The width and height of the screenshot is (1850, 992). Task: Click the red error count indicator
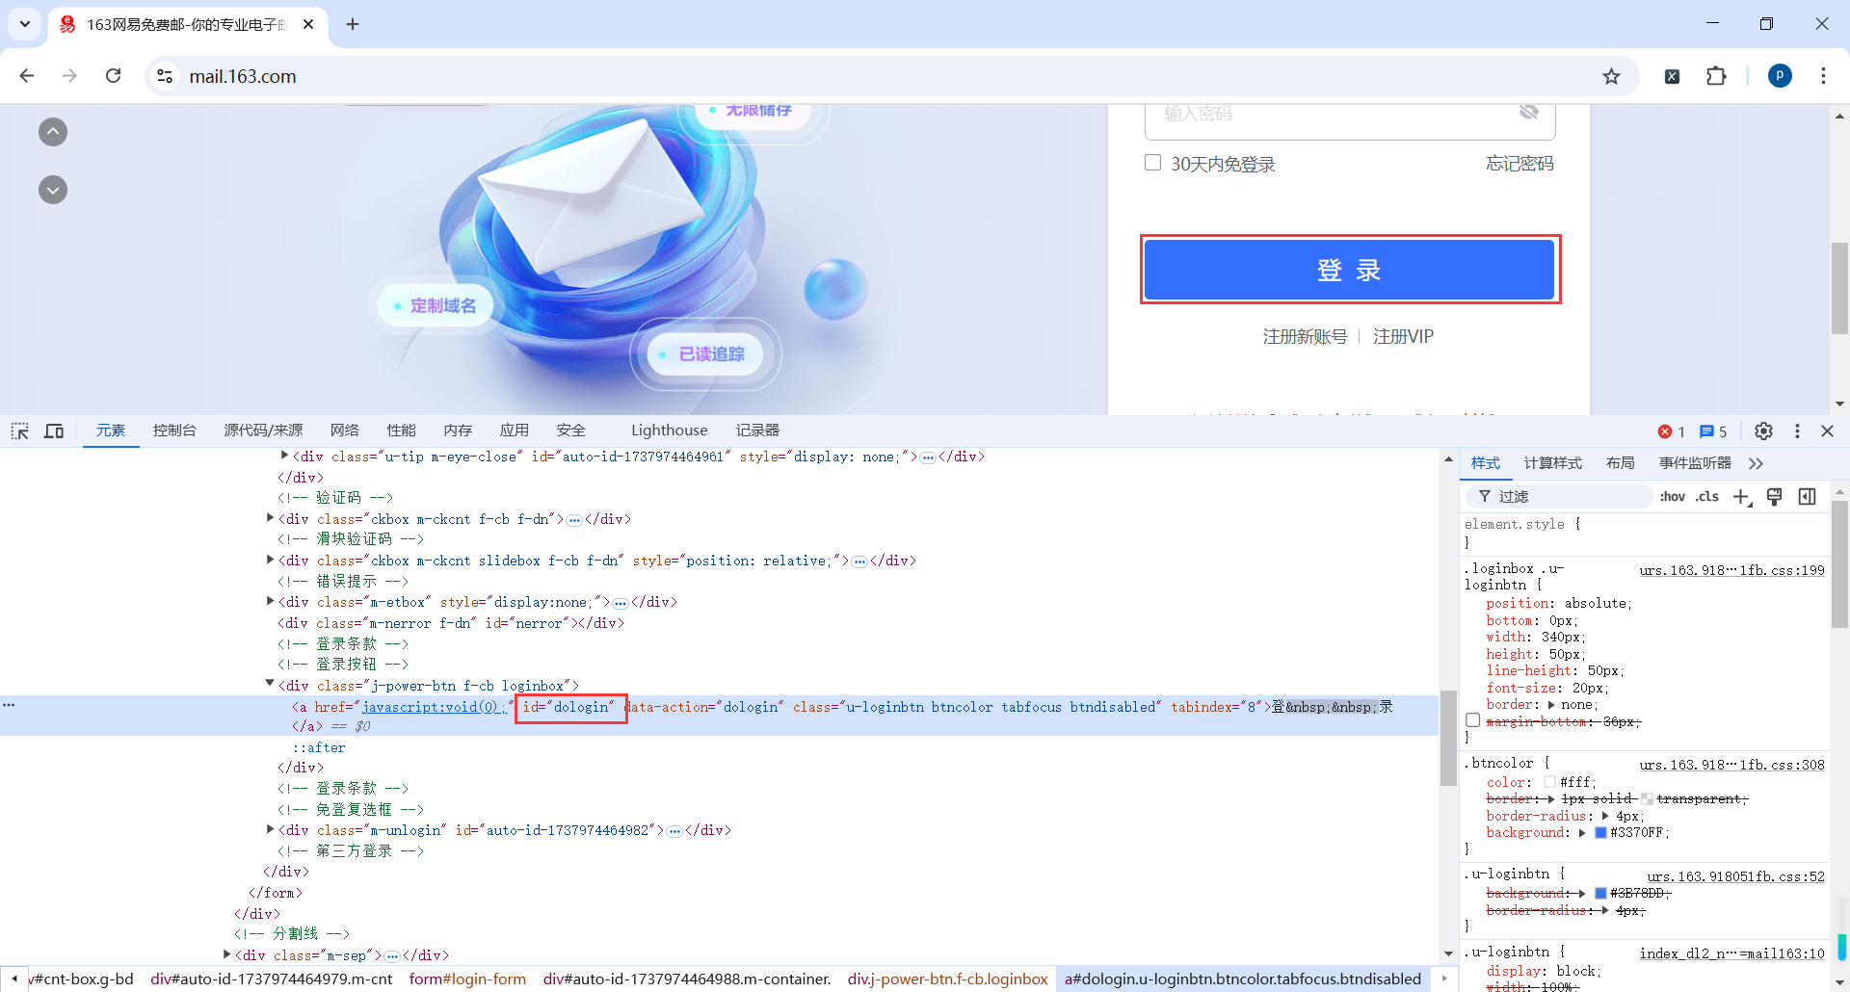(x=1671, y=431)
